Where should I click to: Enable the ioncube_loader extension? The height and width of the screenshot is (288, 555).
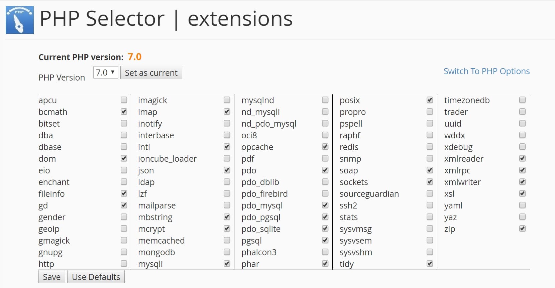coord(227,158)
